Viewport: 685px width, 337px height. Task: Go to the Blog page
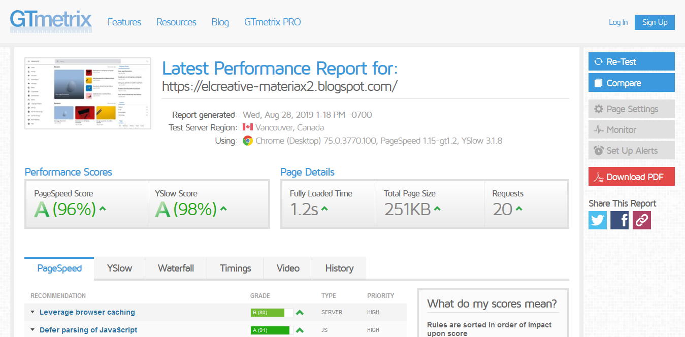coord(220,22)
